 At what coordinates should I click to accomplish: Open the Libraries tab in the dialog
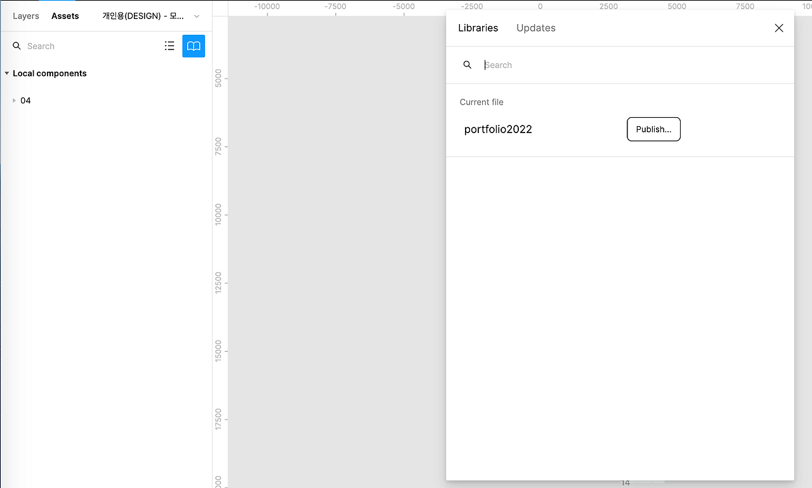click(478, 28)
